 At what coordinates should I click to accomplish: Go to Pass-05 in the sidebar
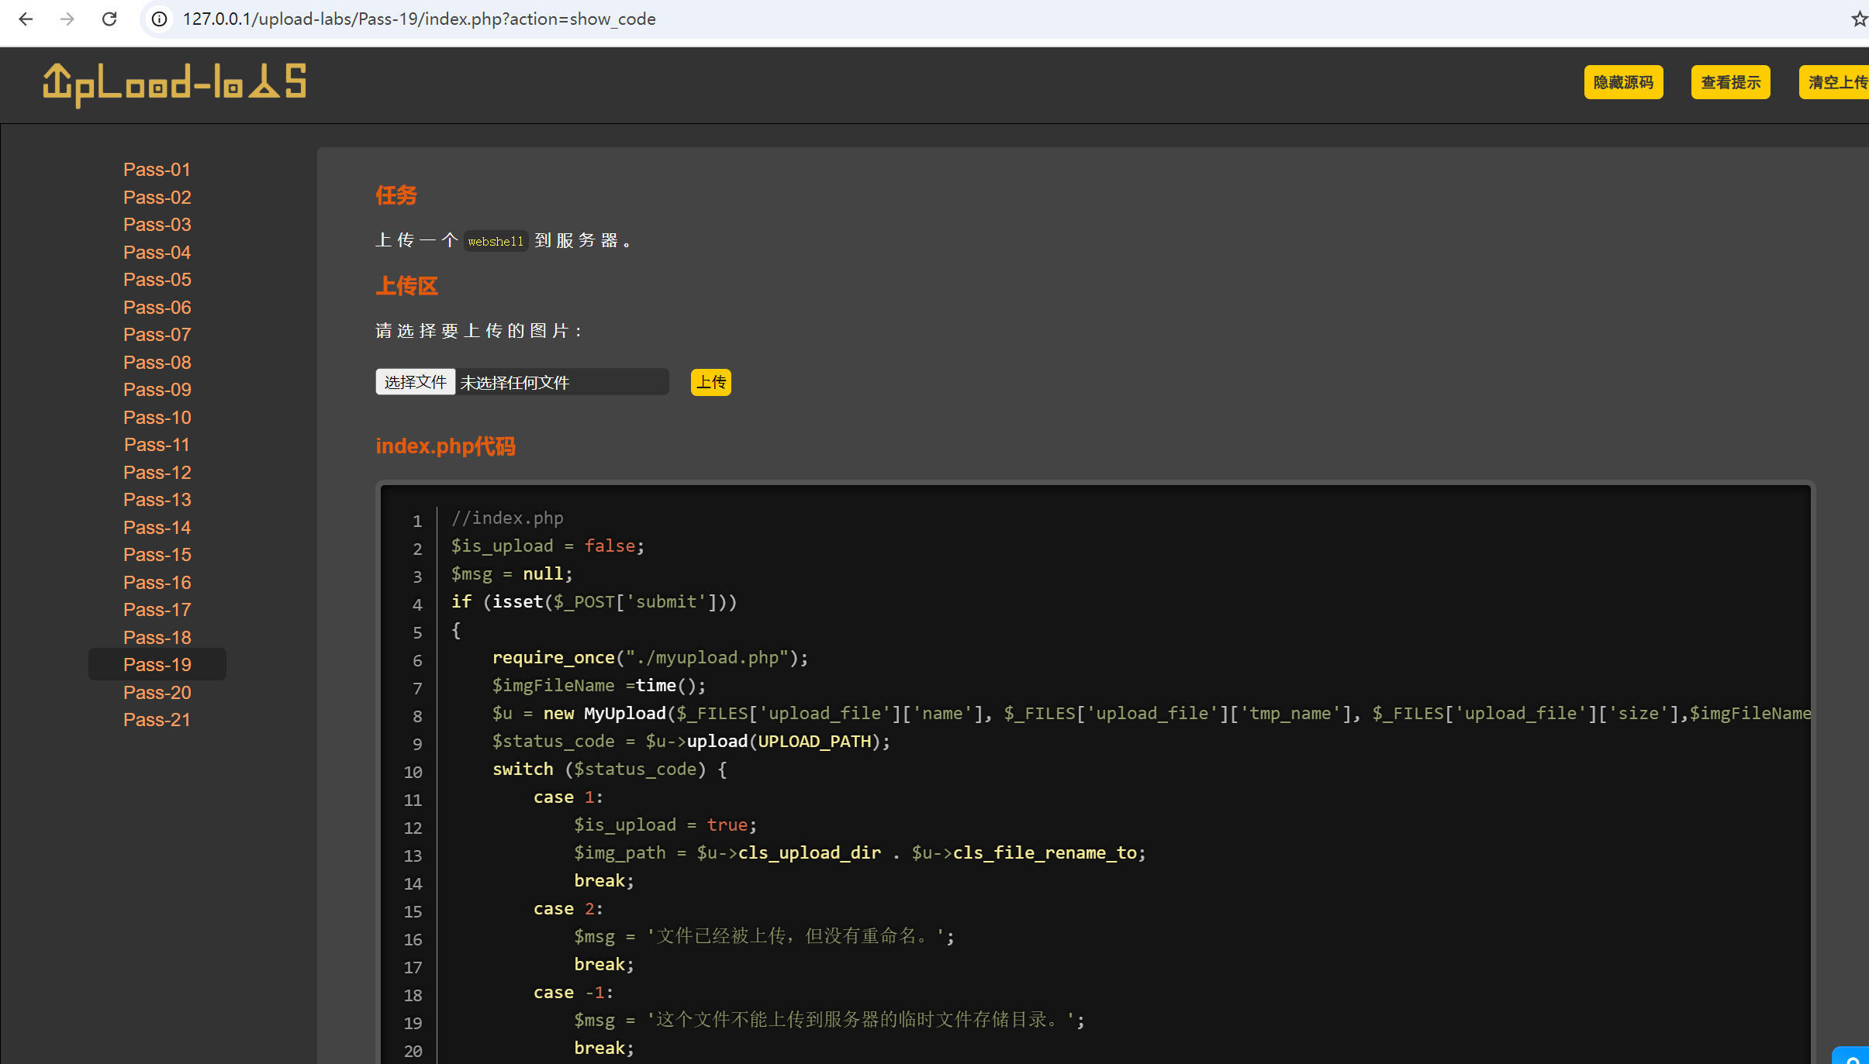pyautogui.click(x=157, y=280)
